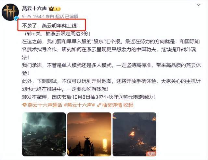This screenshot has width=208, height=160.
Task: Click the 动图 GIF badge
Action: [151, 154]
